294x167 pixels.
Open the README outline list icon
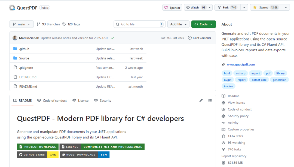[x=210, y=100]
